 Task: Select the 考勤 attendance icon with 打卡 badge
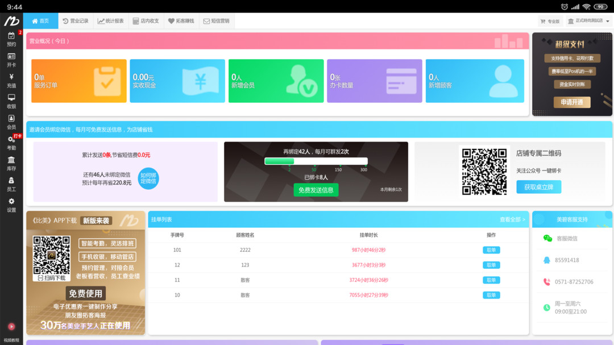click(x=11, y=142)
